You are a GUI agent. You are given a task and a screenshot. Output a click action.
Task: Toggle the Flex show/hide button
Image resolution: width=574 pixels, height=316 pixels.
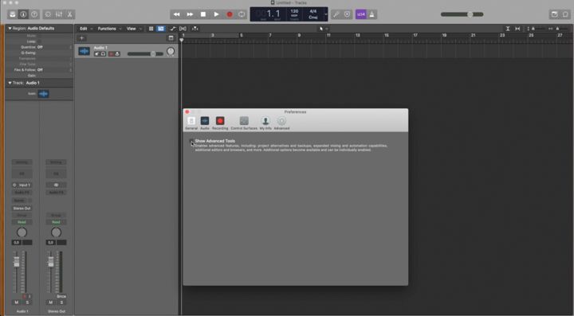tap(183, 29)
